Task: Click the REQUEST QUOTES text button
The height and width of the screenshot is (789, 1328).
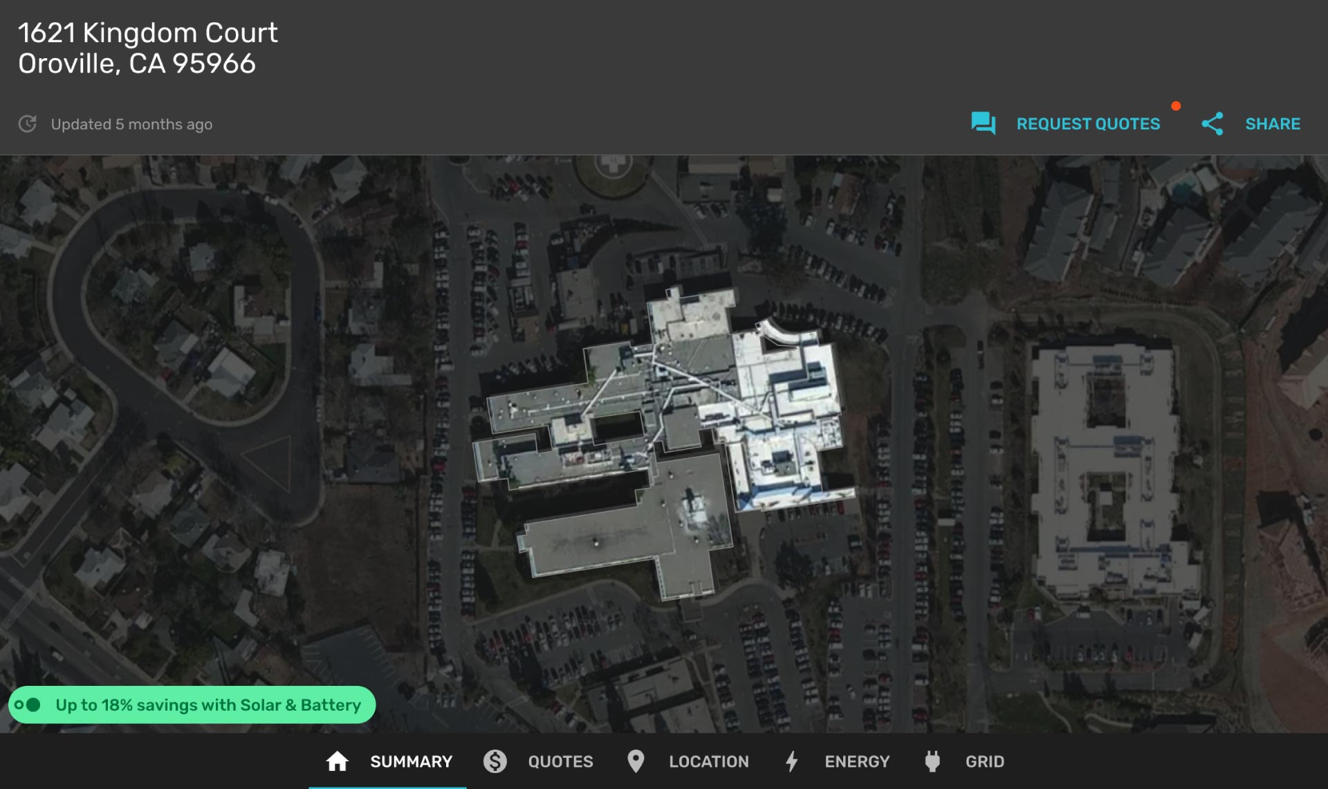Action: tap(1088, 124)
